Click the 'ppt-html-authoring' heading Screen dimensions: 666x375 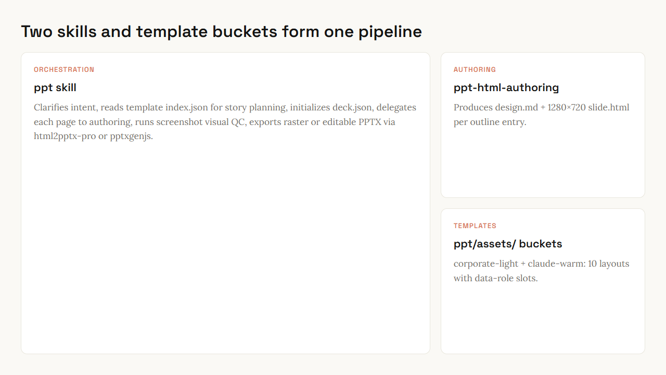506,87
